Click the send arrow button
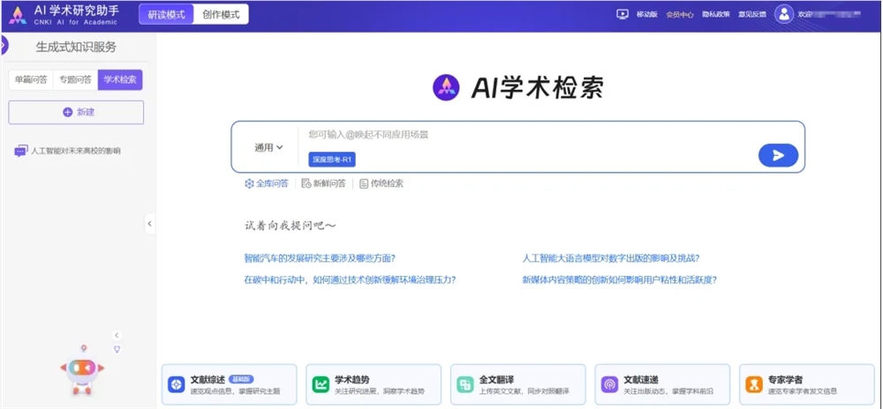Viewport: 883px width, 409px height. pos(778,155)
